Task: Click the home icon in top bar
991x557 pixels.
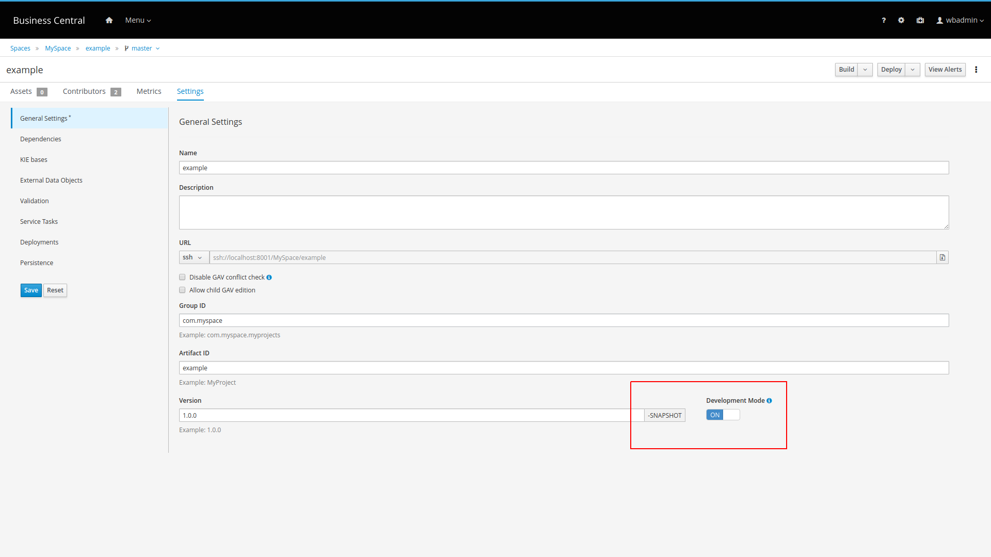Action: coord(109,20)
